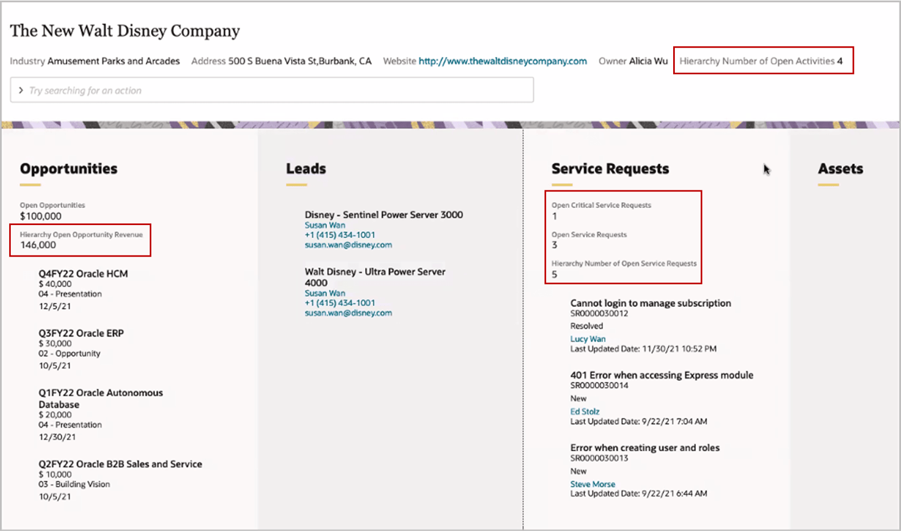This screenshot has width=901, height=531.
Task: Click the page title 'The New Walt Disney Company'
Action: [x=125, y=31]
